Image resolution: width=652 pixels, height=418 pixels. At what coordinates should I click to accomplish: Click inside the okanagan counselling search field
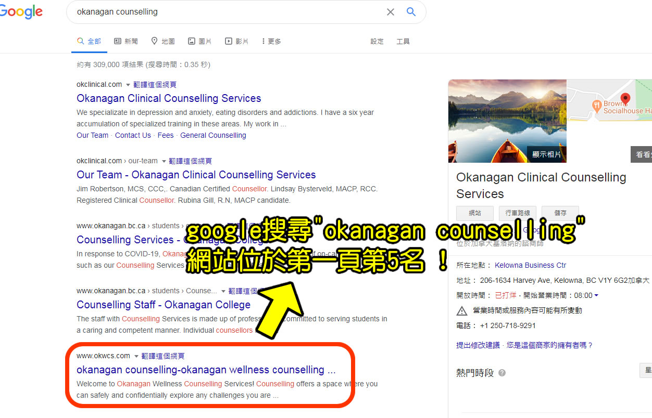(x=224, y=11)
